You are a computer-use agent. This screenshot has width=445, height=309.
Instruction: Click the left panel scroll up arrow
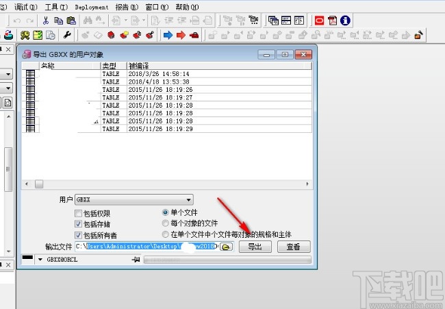(8, 116)
